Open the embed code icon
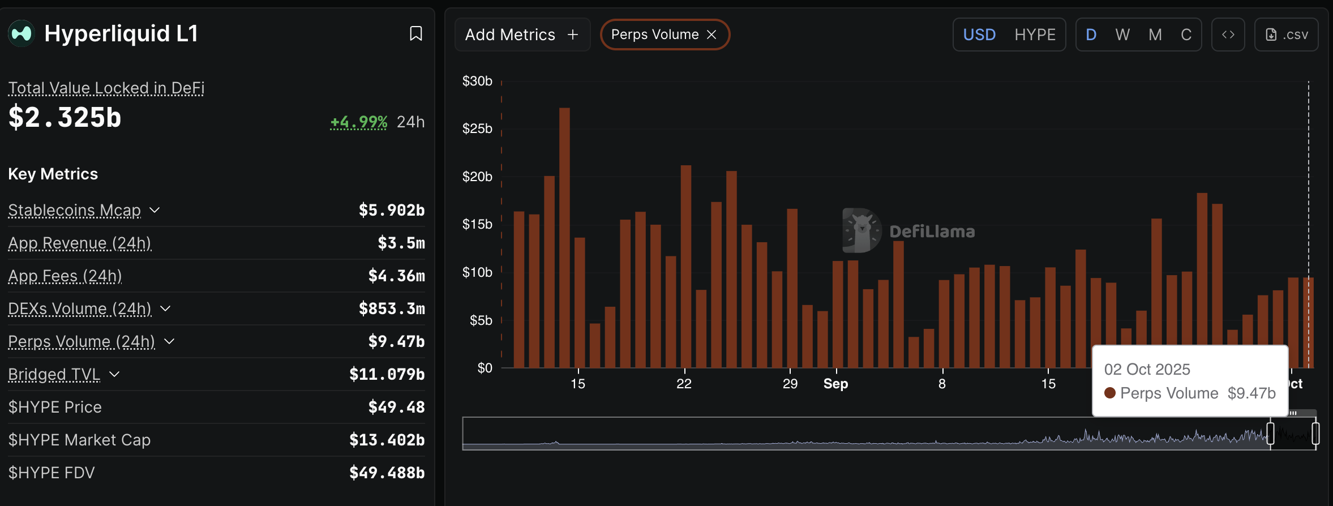 [x=1228, y=35]
